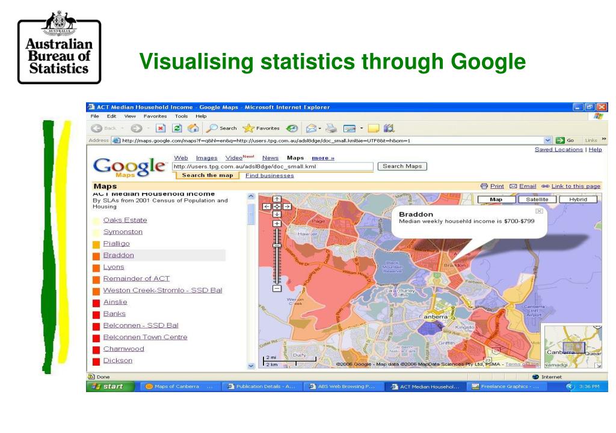Refresh the page with green arrows icon
616x433 pixels.
coord(177,128)
